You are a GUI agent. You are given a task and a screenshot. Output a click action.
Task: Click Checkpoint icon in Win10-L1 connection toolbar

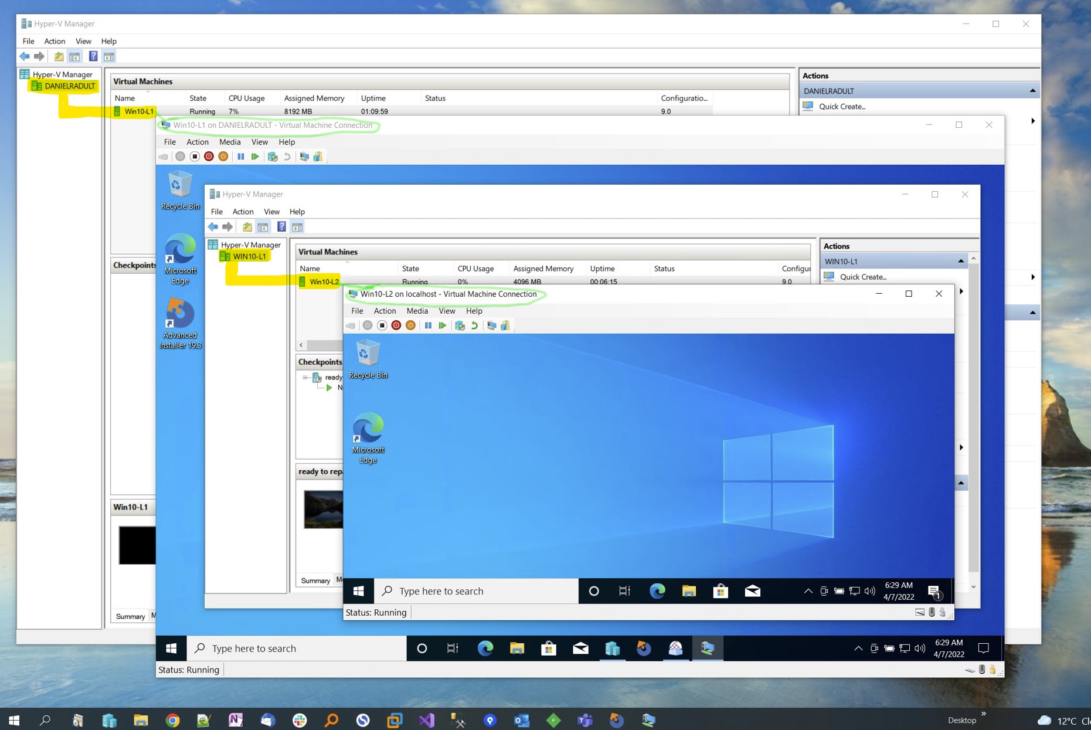pyautogui.click(x=273, y=157)
